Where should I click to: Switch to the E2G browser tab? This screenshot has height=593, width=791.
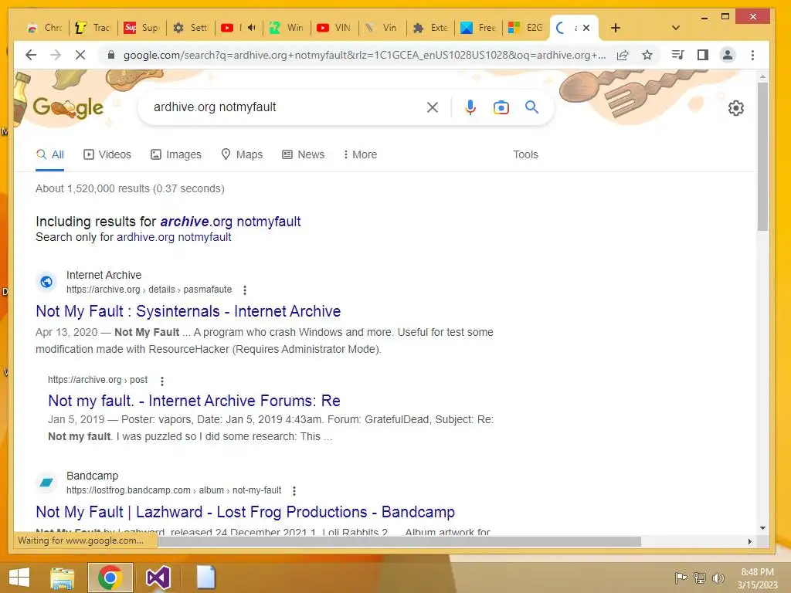525,28
